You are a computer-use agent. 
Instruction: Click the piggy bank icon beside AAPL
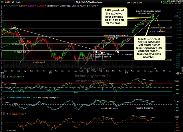coord(13,2)
